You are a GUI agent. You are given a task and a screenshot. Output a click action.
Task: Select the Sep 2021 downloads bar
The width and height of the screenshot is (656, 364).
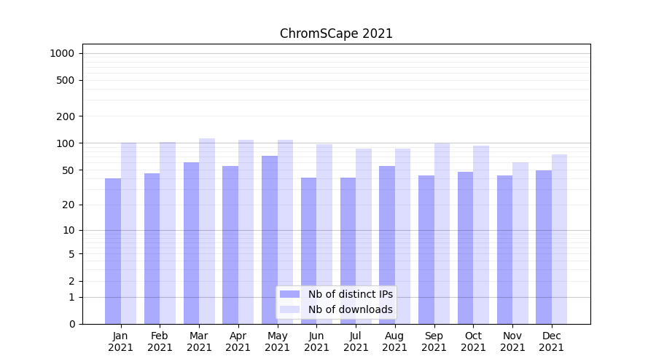point(442,233)
